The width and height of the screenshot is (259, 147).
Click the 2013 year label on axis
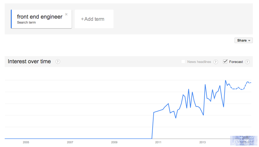(x=203, y=142)
